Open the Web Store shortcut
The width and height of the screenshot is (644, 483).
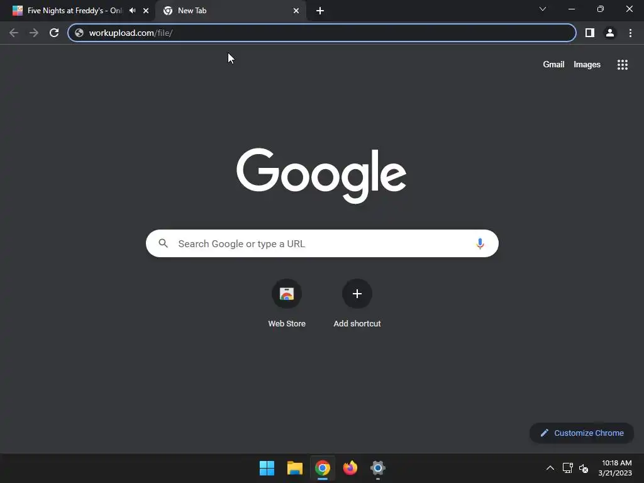(287, 304)
